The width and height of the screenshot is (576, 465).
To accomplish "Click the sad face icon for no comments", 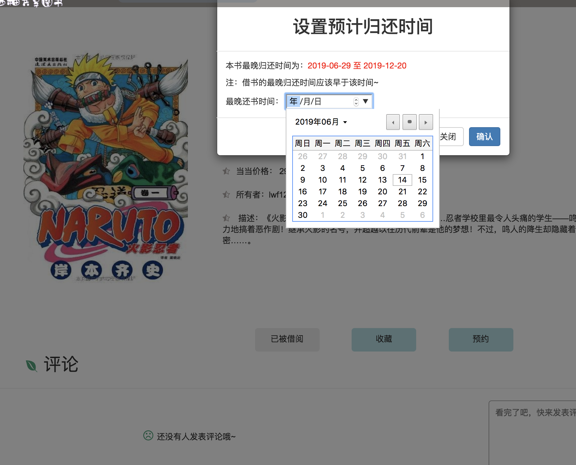I will 148,436.
